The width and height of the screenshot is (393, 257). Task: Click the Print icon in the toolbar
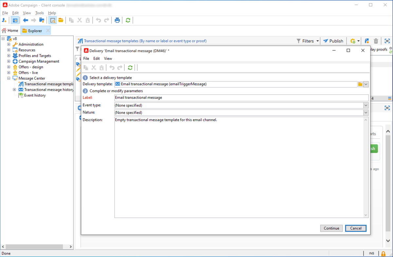point(117,20)
